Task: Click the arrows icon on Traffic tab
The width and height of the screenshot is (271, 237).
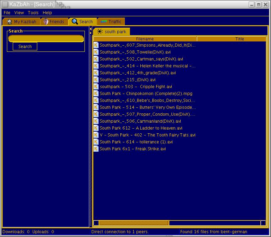Action: pos(104,21)
